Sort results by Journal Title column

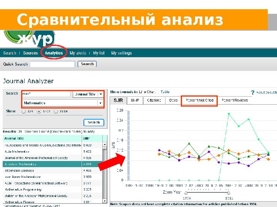(x=42, y=138)
